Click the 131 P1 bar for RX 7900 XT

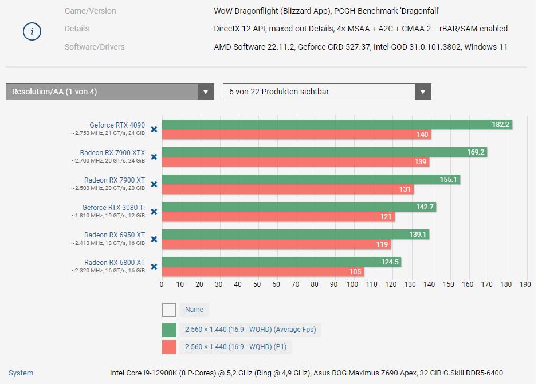[288, 189]
